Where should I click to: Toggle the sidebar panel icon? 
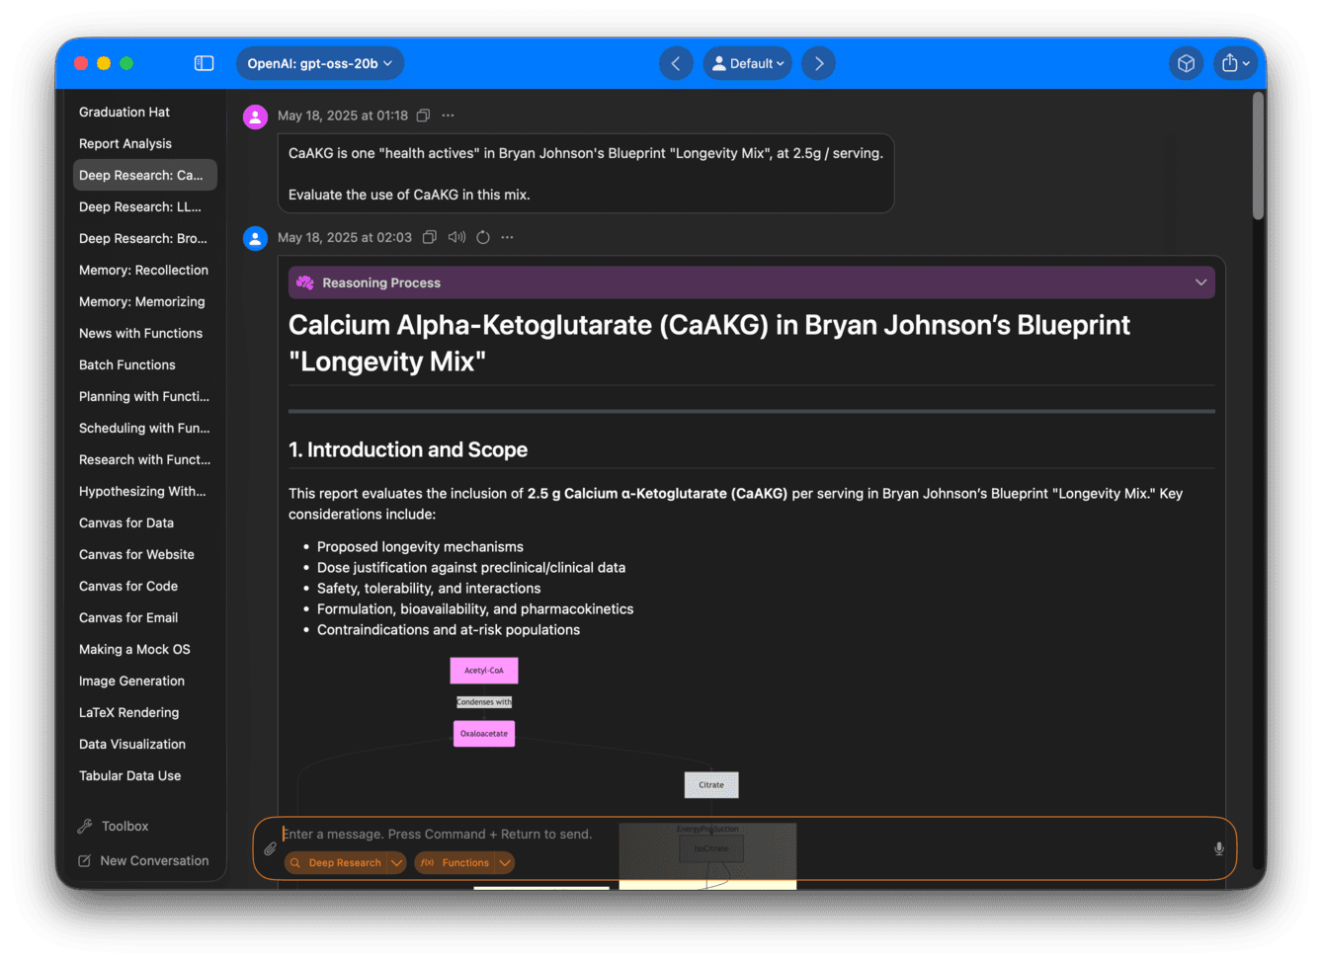205,63
